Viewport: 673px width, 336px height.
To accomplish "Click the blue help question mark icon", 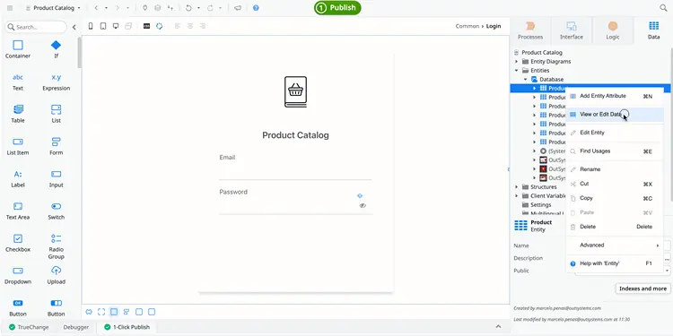I will pyautogui.click(x=256, y=8).
